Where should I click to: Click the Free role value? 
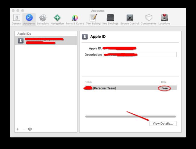164,88
